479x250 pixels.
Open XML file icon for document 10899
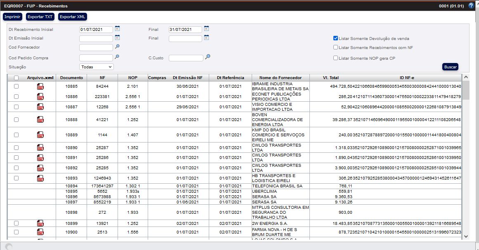tap(40, 223)
